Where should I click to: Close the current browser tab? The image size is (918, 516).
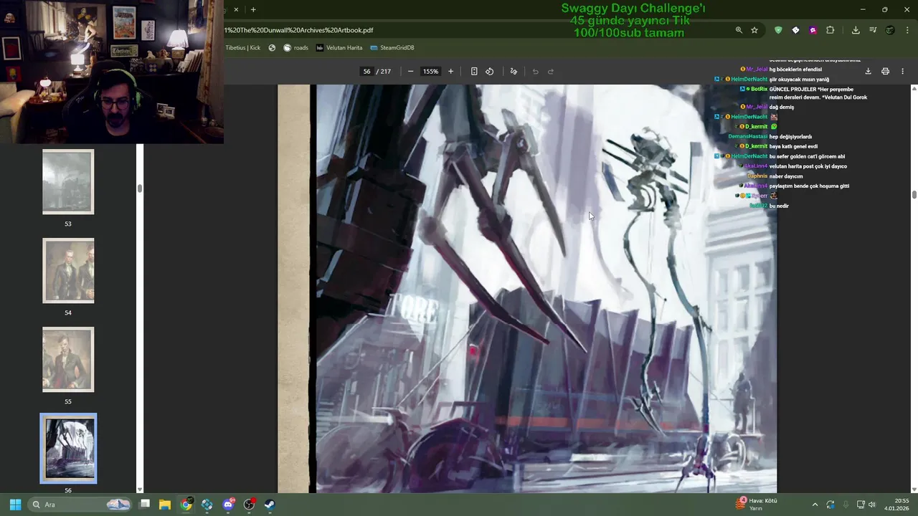point(235,9)
